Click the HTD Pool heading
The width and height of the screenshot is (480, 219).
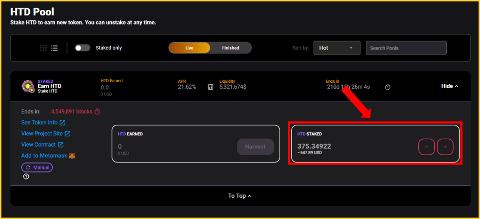pyautogui.click(x=32, y=12)
